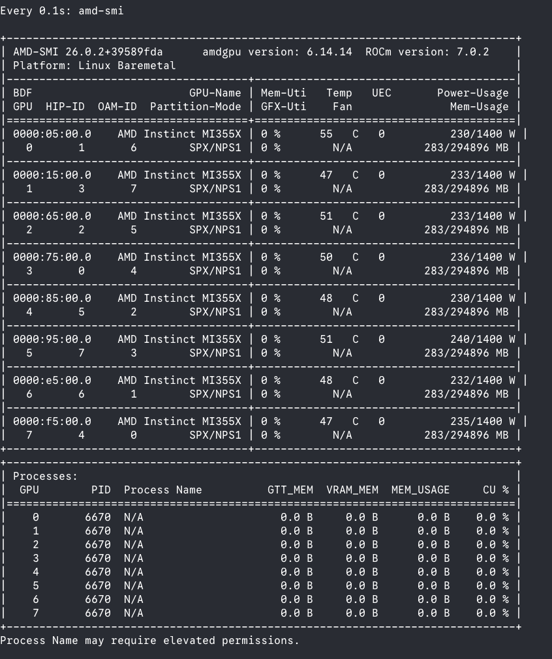552x659 pixels.
Task: Click the VRAM_MEM column header
Action: pos(352,490)
